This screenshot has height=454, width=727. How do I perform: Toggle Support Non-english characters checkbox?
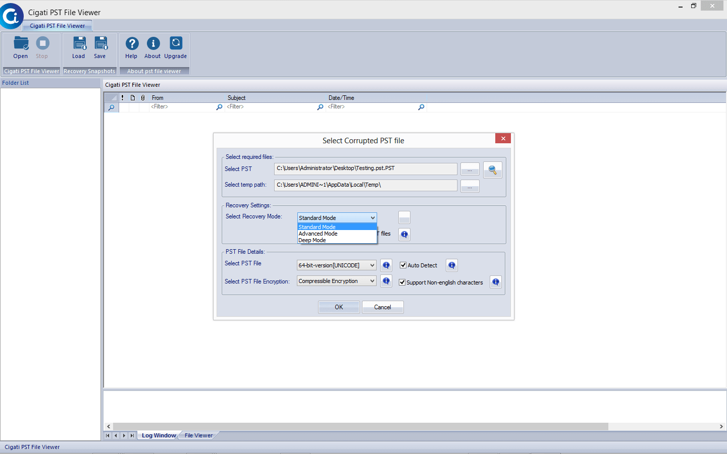pos(402,282)
